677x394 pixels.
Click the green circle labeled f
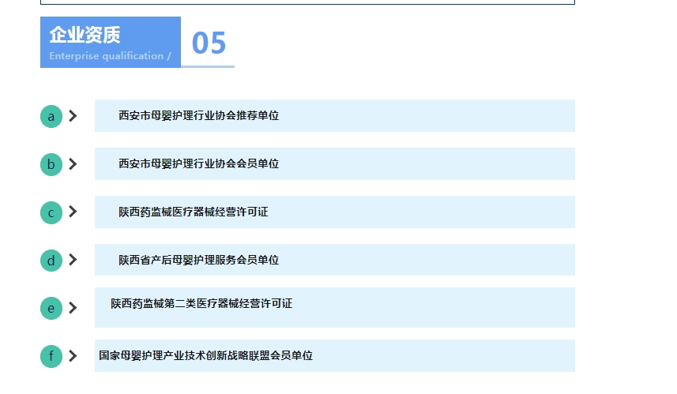tap(51, 356)
